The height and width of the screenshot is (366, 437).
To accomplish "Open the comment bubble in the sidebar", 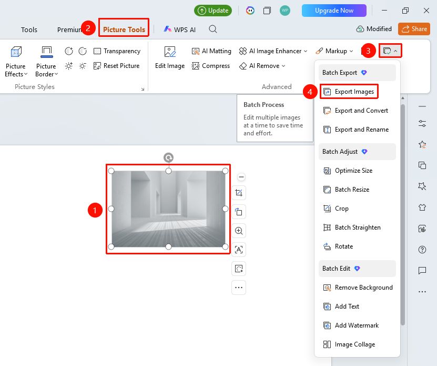I will [x=422, y=270].
